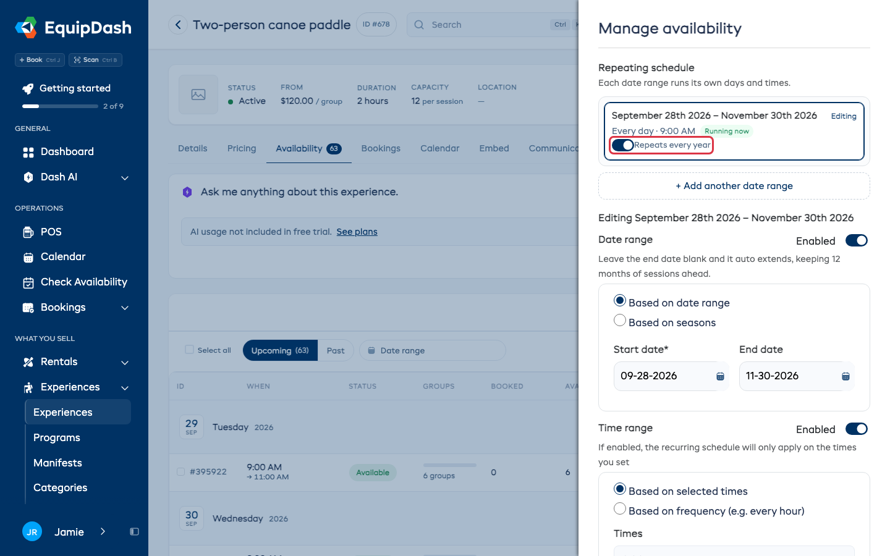This screenshot has height=556, width=890.
Task: Click the Search input field
Action: [x=493, y=25]
